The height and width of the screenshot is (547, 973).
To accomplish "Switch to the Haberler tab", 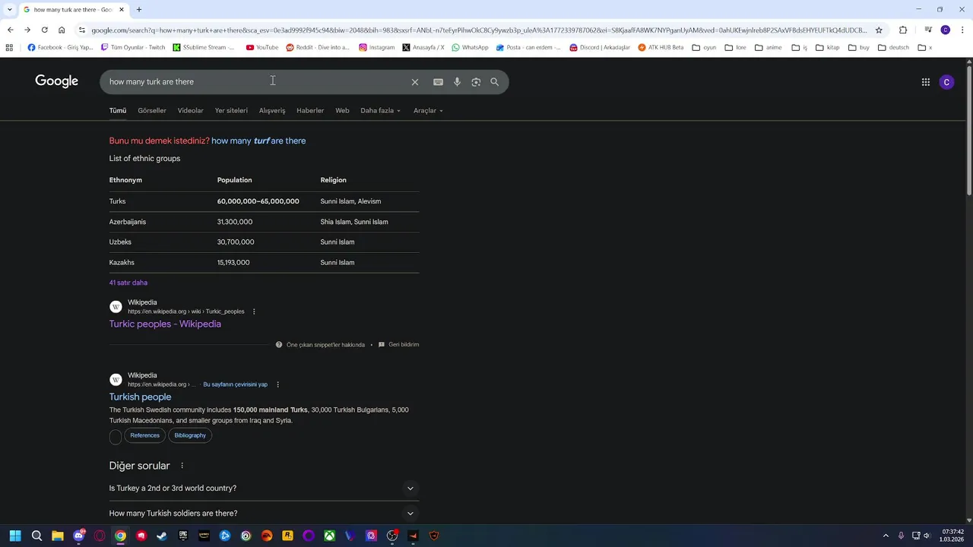I will point(310,111).
